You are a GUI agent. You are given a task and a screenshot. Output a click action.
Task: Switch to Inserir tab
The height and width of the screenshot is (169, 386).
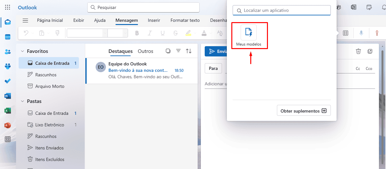click(154, 20)
